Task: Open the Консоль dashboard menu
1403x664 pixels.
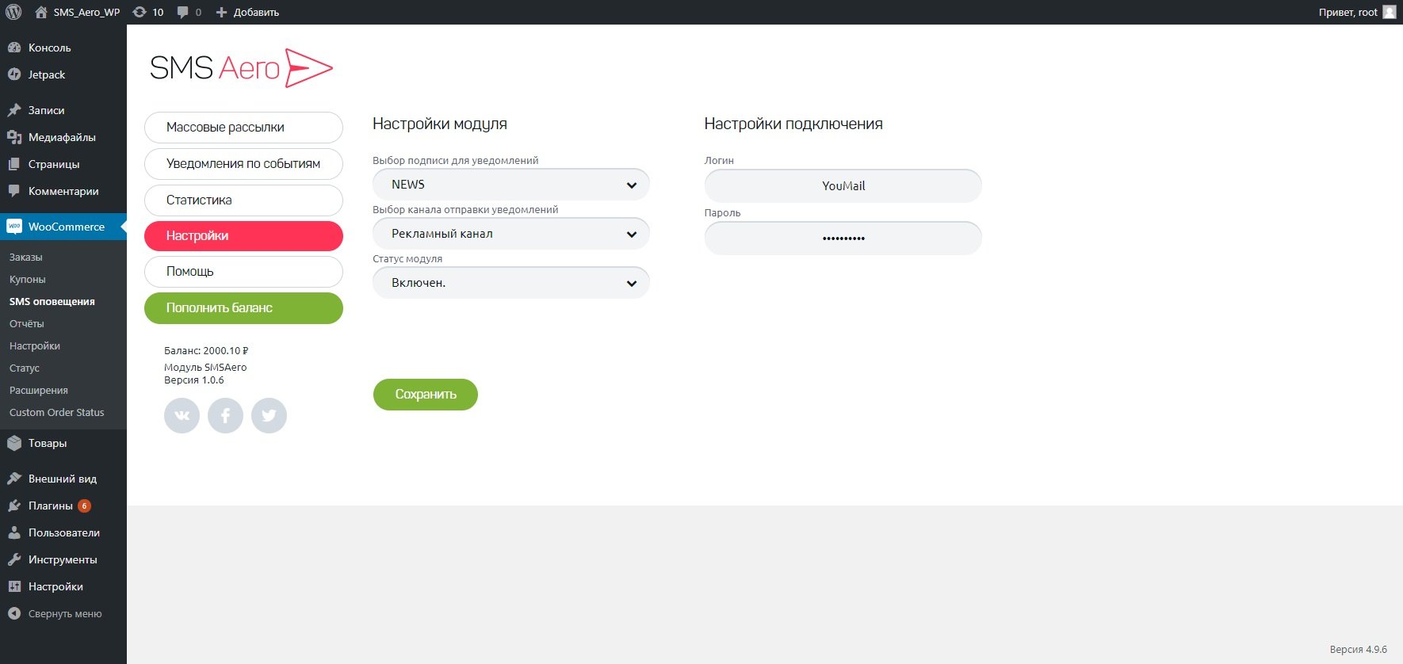Action: tap(63, 48)
